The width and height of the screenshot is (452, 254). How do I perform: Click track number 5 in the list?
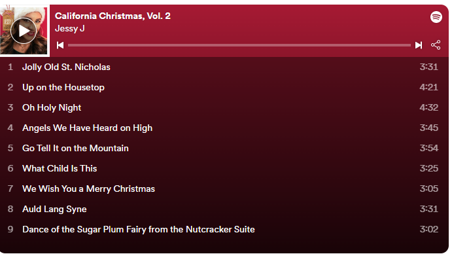pos(10,148)
